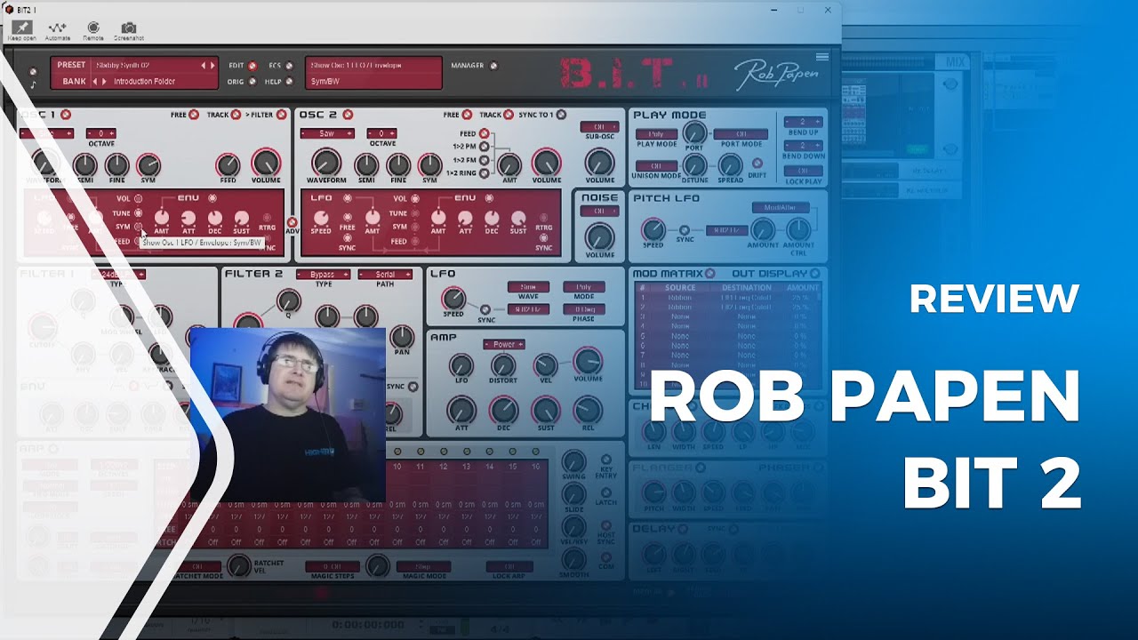Open Filter 2 Bypass TYPE dropdown
The image size is (1138, 640).
coord(323,275)
